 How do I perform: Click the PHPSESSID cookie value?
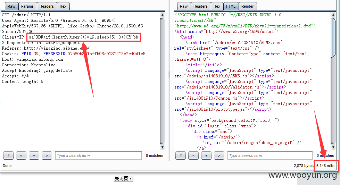click(107, 54)
